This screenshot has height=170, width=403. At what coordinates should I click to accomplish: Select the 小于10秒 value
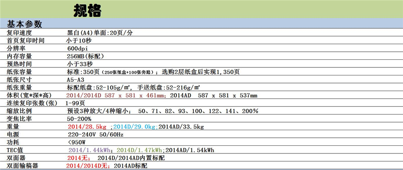coord(79,41)
